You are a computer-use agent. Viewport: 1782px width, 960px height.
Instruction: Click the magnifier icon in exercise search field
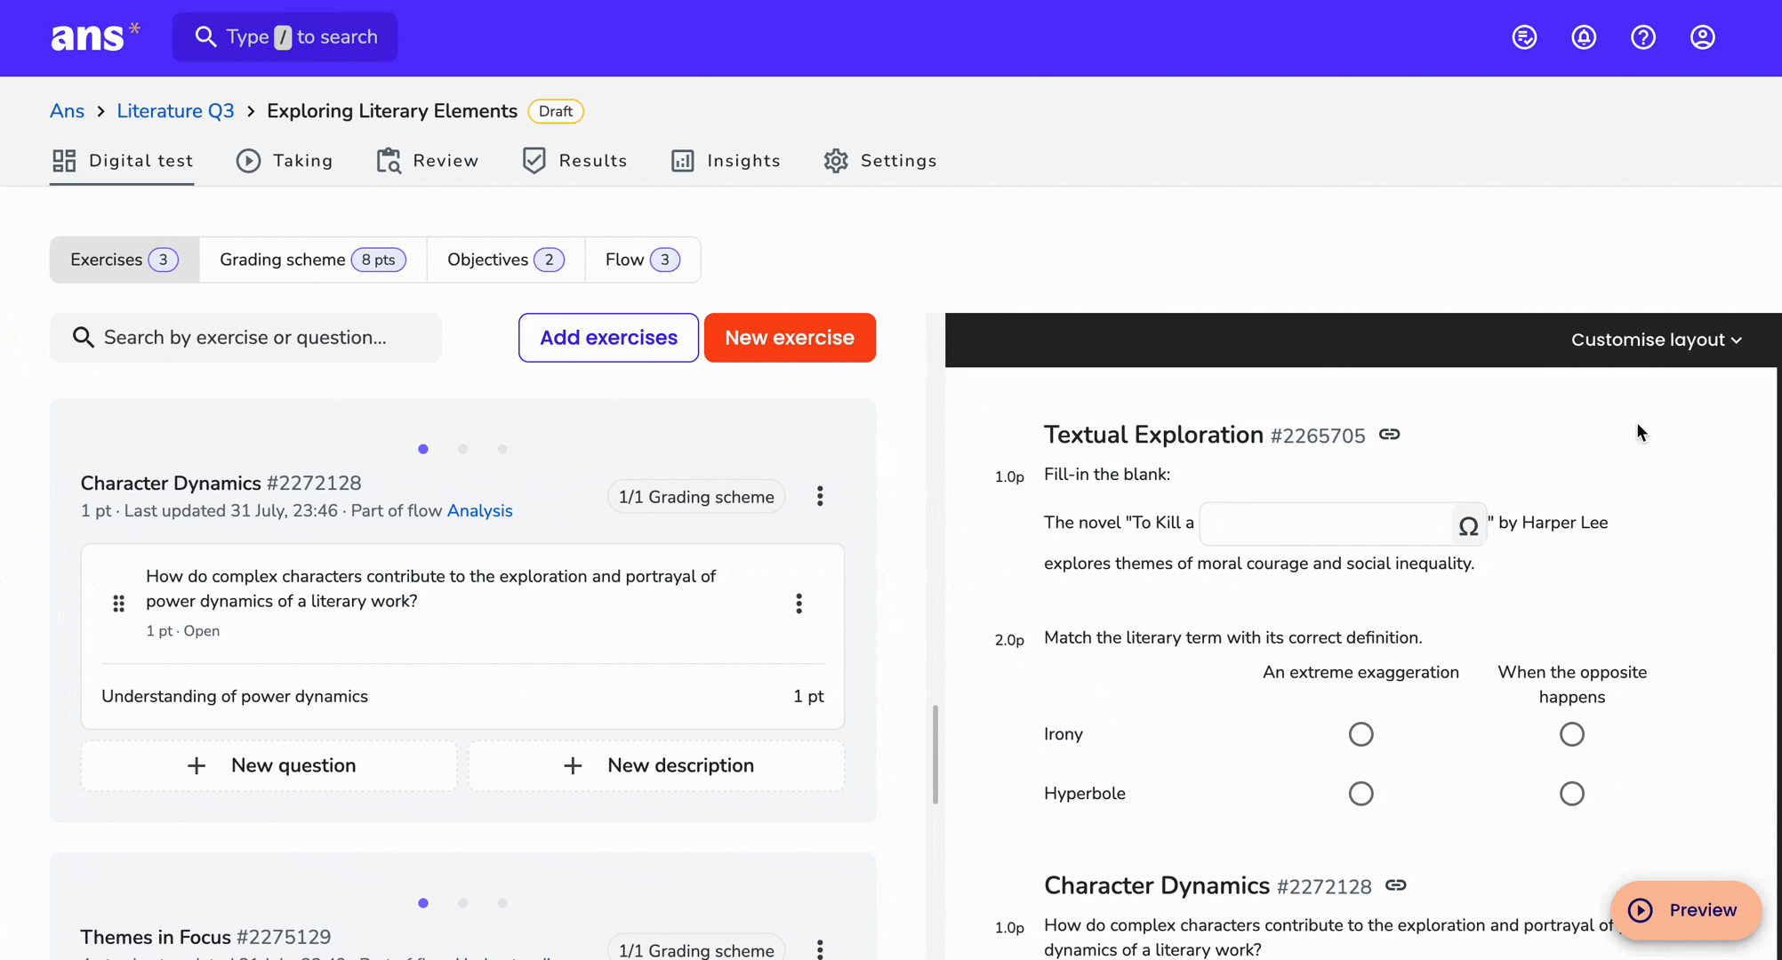(x=83, y=338)
